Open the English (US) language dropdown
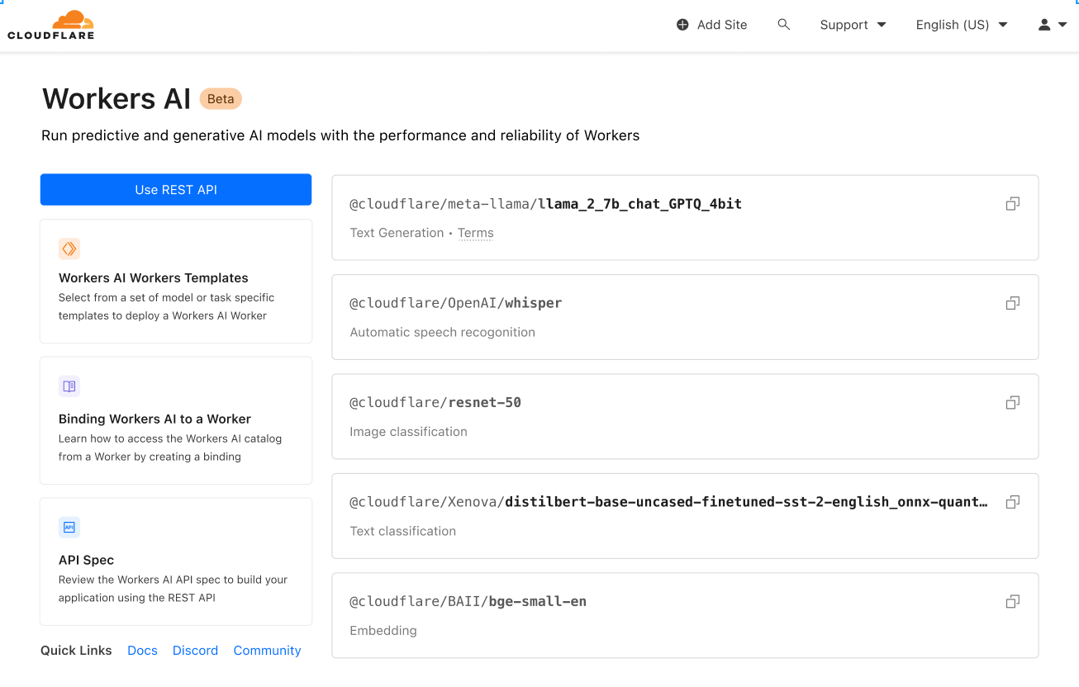The height and width of the screenshot is (687, 1079). point(961,24)
